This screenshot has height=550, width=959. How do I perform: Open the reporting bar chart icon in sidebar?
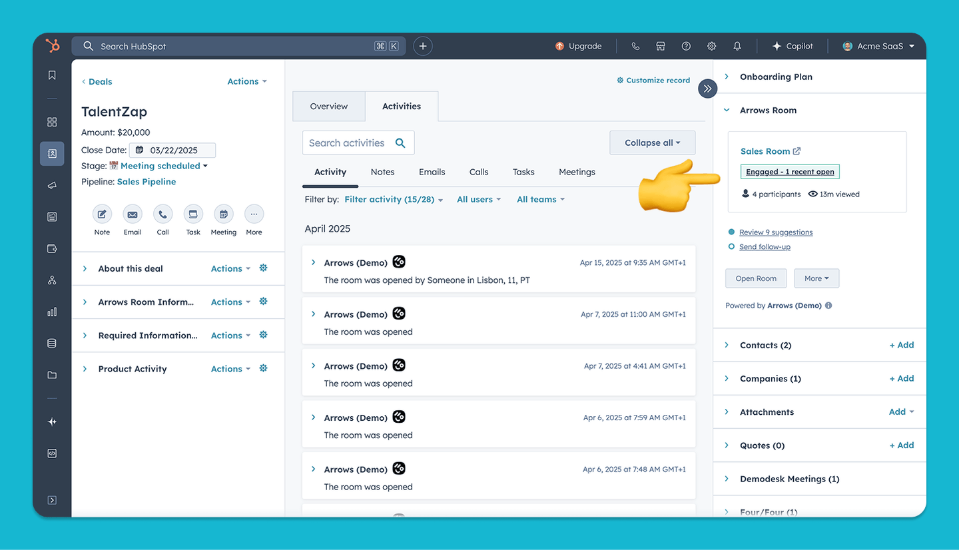(52, 312)
